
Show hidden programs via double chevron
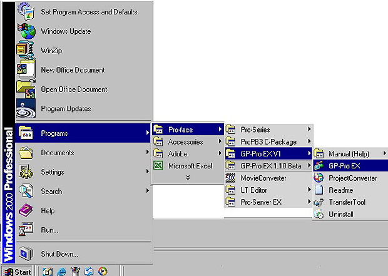(188, 178)
